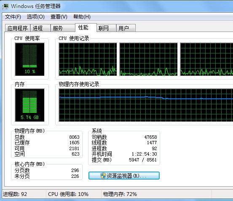Click status bar 物理内存: 72%
Screen dimensions: 233x201
pyautogui.click(x=120, y=194)
